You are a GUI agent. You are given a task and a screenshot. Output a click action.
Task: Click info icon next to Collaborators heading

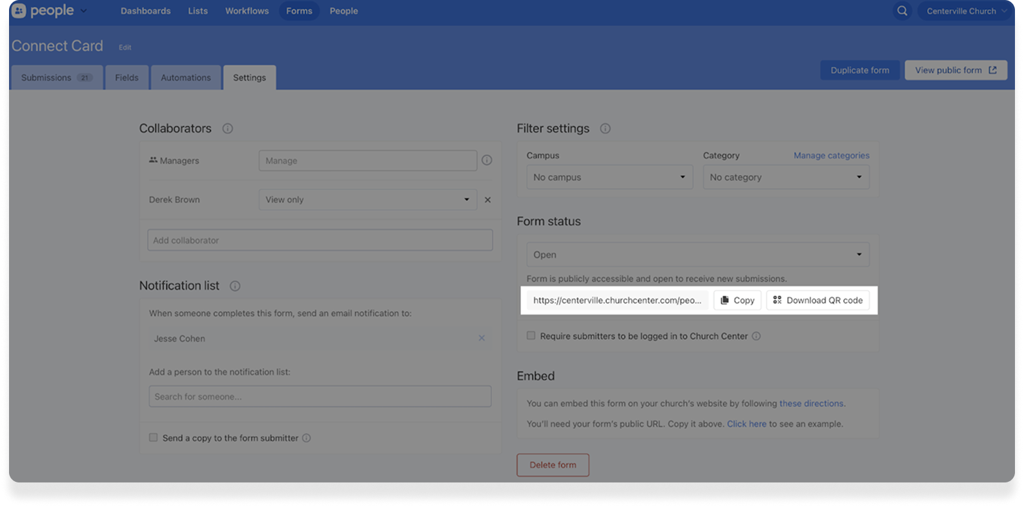click(x=227, y=129)
